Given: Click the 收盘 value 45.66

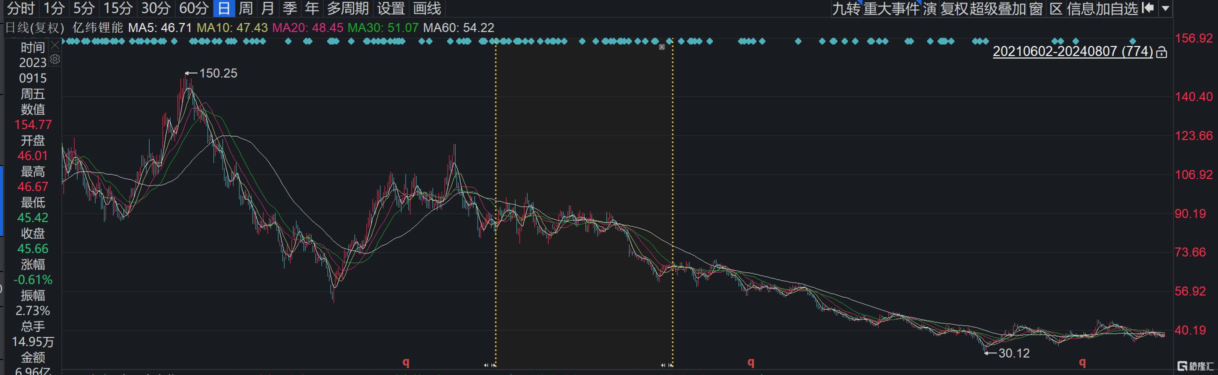Looking at the screenshot, I should pos(33,248).
